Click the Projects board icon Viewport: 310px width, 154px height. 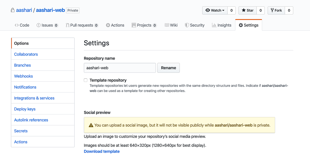pyautogui.click(x=134, y=25)
